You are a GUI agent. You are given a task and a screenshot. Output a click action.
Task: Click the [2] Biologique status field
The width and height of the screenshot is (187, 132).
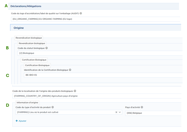99,53
